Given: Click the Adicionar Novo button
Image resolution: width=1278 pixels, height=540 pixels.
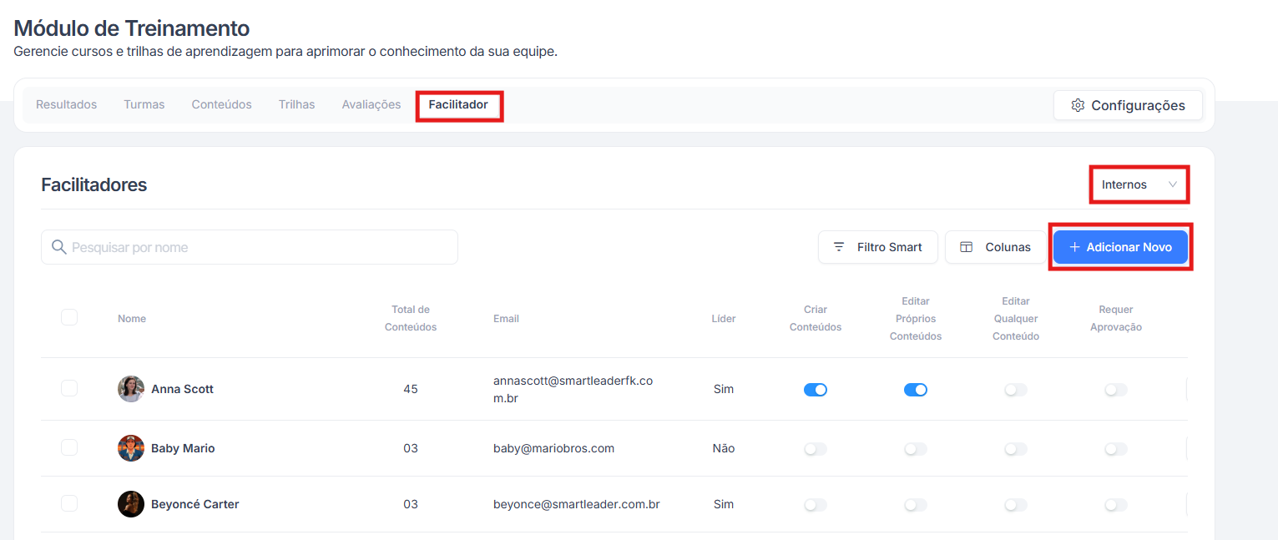Looking at the screenshot, I should (x=1120, y=247).
